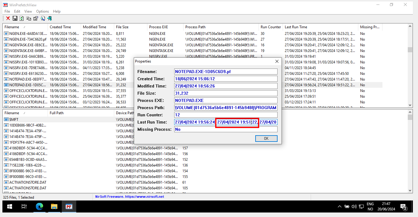Click the red X delete toolbar icon

pyautogui.click(x=8, y=19)
